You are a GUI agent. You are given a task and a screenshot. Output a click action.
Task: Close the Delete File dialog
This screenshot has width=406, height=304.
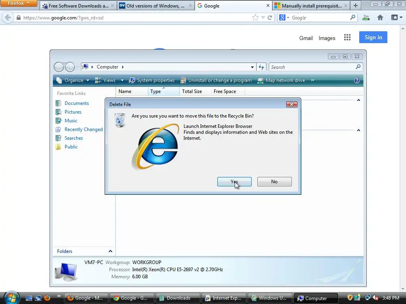click(x=291, y=104)
